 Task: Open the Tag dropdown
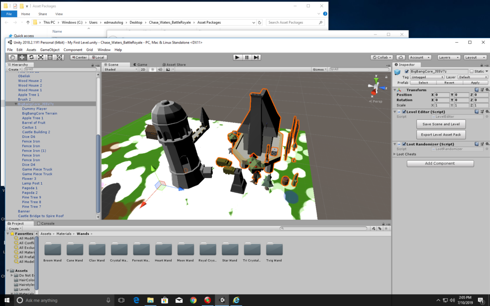pos(427,77)
